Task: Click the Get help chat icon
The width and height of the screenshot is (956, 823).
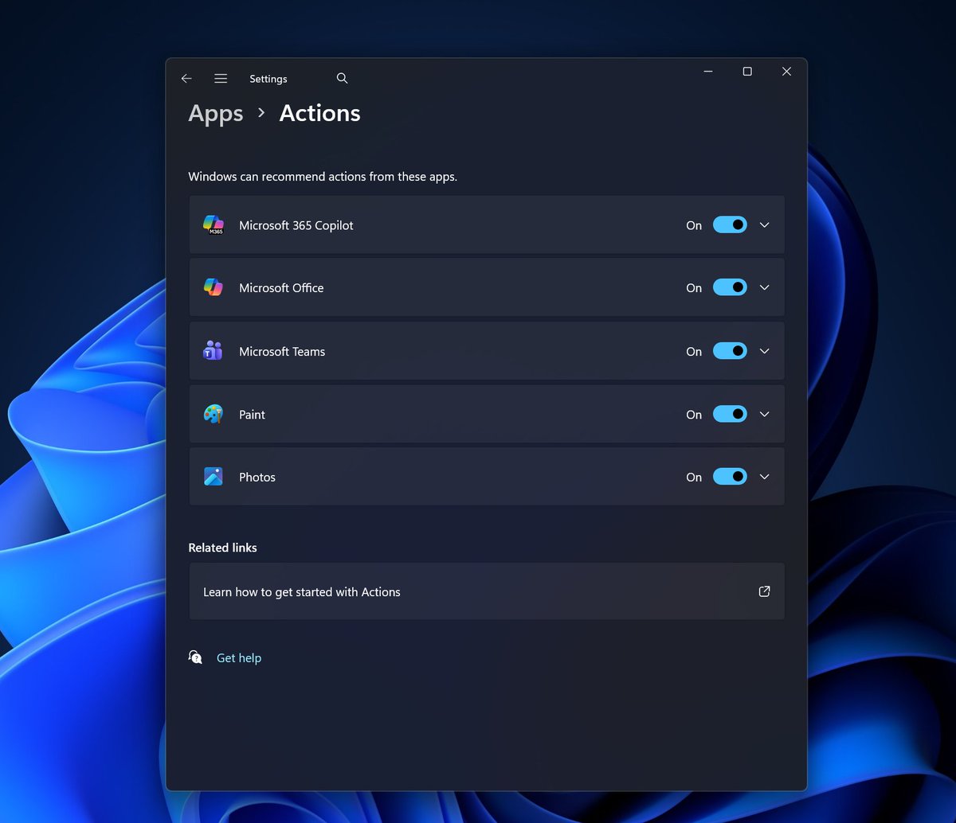Action: tap(195, 657)
